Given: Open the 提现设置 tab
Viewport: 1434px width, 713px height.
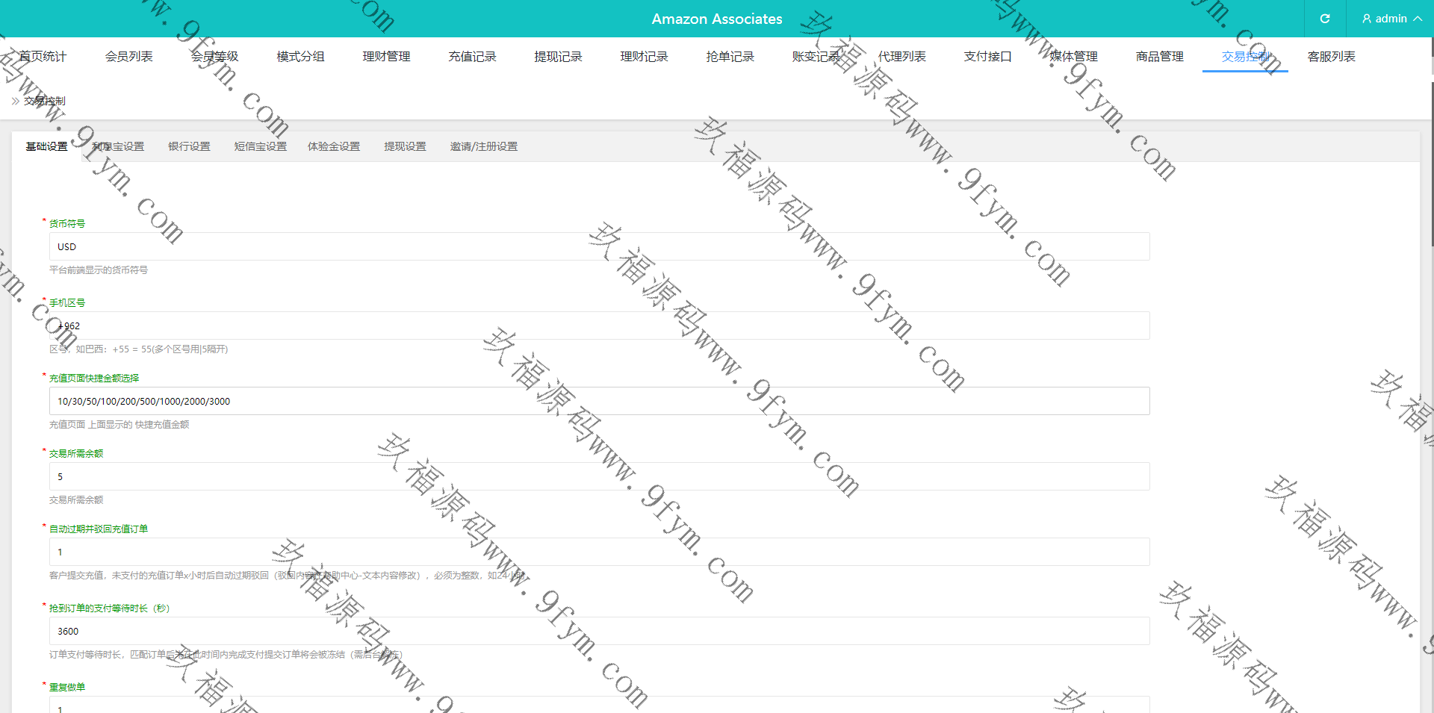Looking at the screenshot, I should (x=405, y=146).
